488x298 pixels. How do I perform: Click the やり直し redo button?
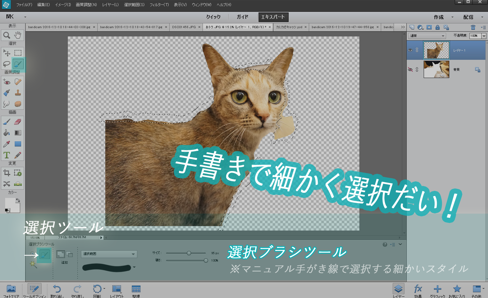(77, 291)
